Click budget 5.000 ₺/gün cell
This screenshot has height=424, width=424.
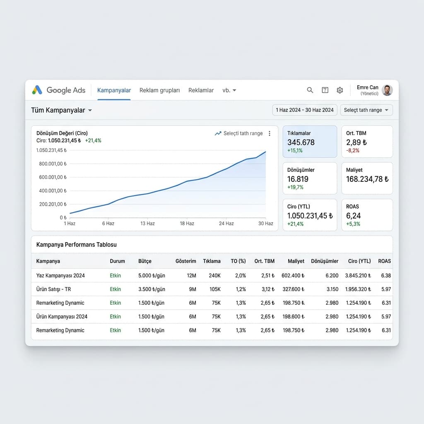point(152,275)
